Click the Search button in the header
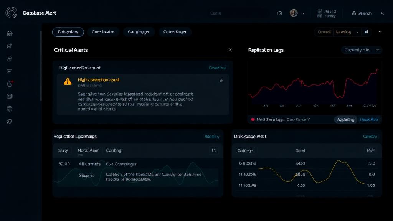 (361, 13)
